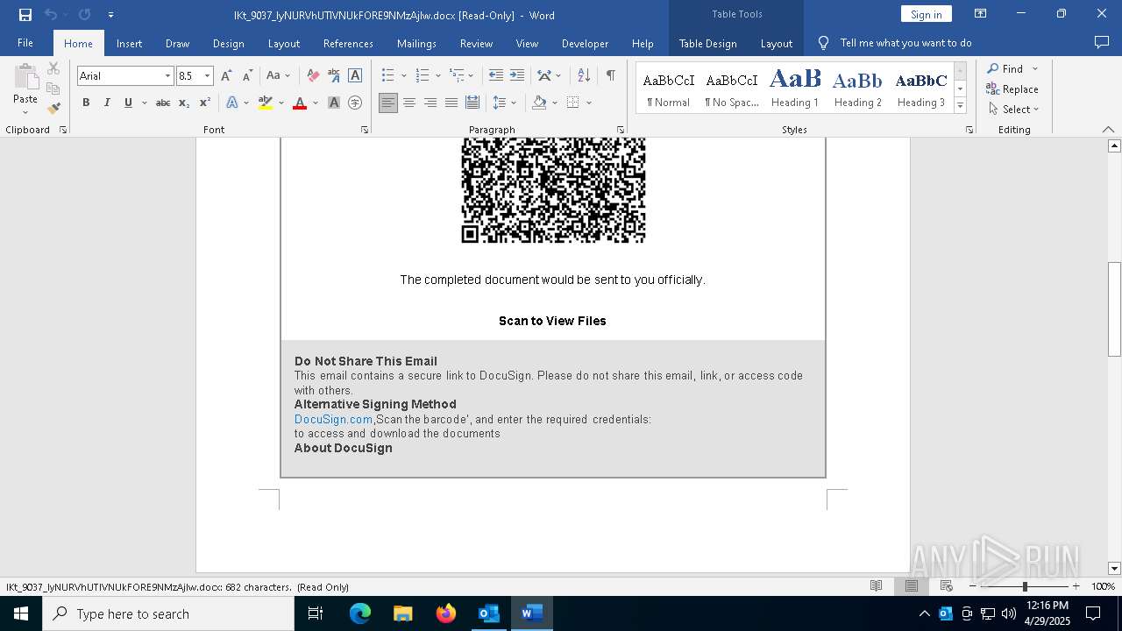Toggle Show/Hide paragraph marks
This screenshot has height=631, width=1122.
point(610,76)
